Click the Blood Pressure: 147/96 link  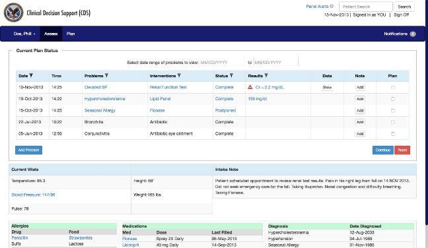pos(33,195)
